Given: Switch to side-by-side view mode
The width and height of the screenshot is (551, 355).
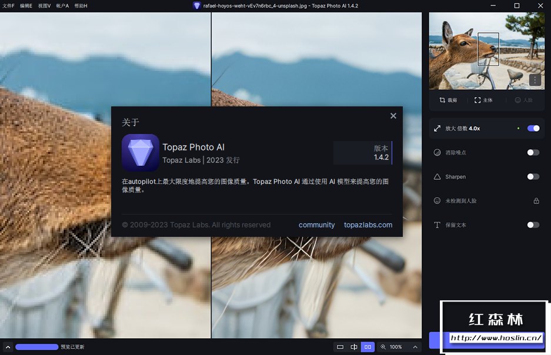Looking at the screenshot, I should coord(368,347).
